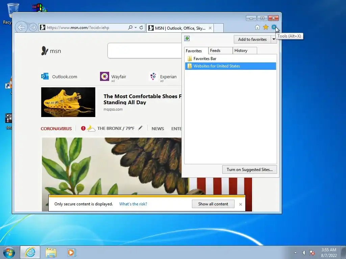Screen dimensions: 346x259
Task: Close the MSN browser tab
Action: coord(210,28)
